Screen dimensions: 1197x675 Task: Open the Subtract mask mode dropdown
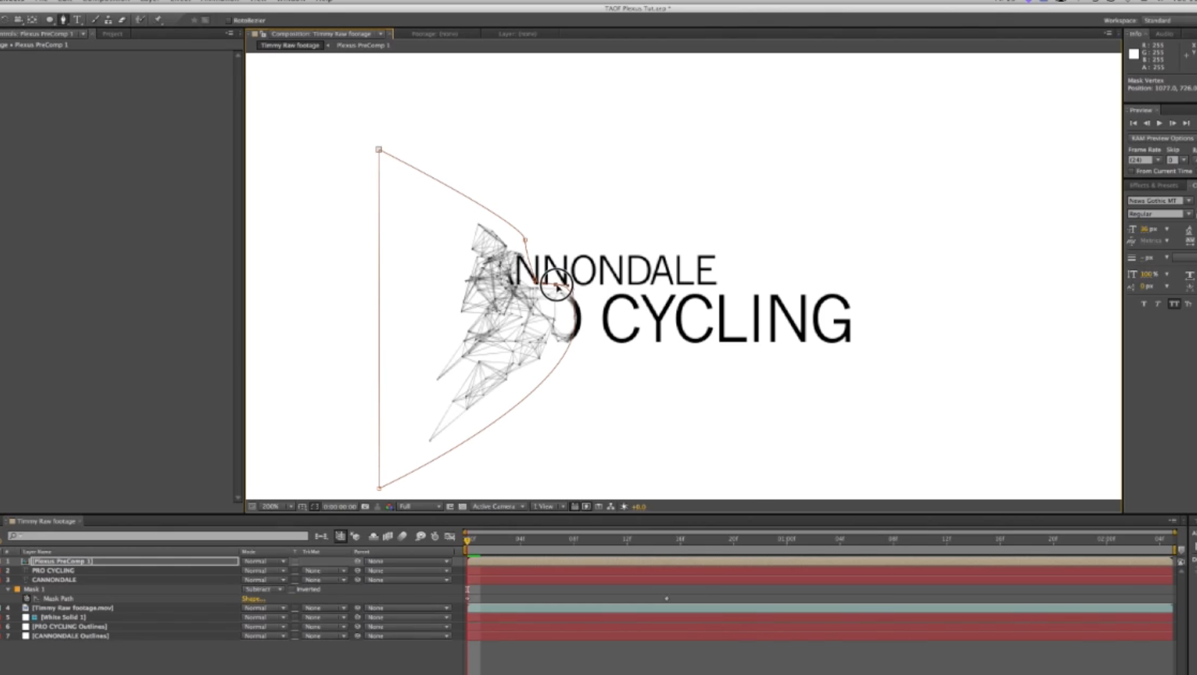pos(264,589)
